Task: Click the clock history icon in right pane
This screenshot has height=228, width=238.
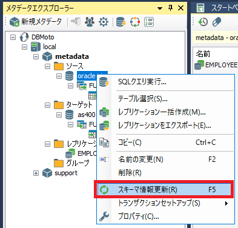Action: (203, 22)
